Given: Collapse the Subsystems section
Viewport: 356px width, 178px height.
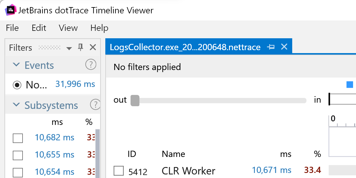Looking at the screenshot, I should [17, 105].
